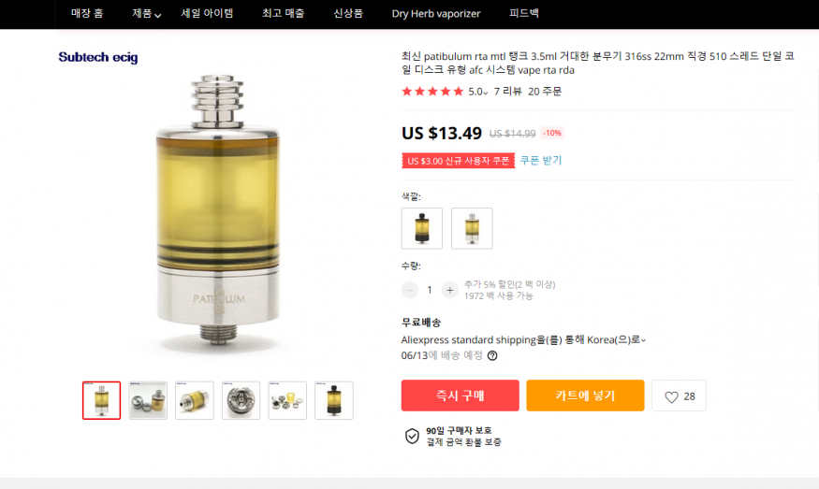
Task: Click the buyer protection shield icon
Action: click(412, 437)
